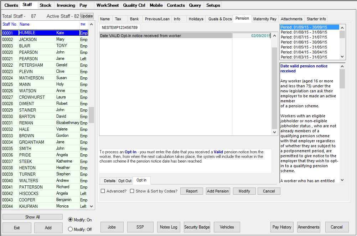The height and width of the screenshot is (236, 357).
Task: Click the Update button next to Active Staff
Action: [x=86, y=16]
